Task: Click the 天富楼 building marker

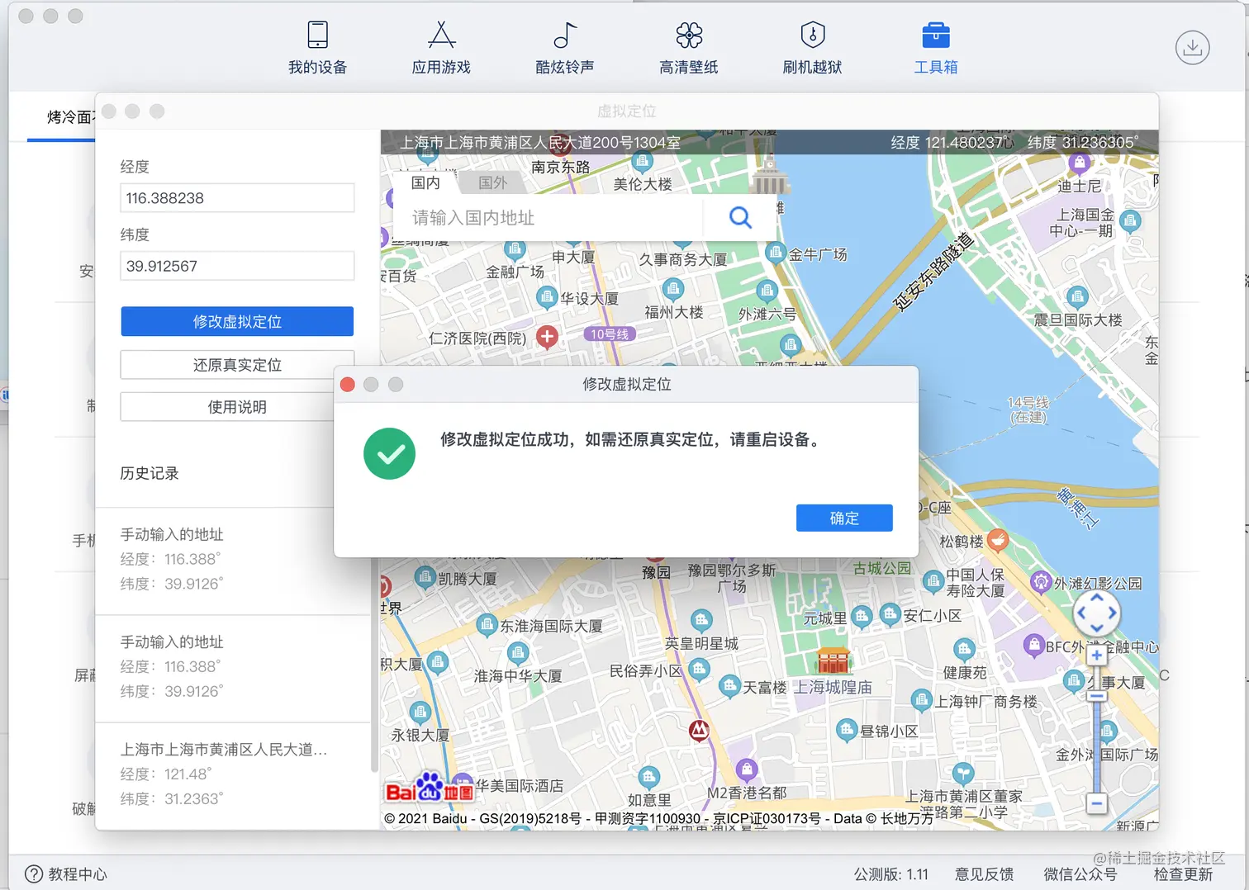Action: coord(729,684)
